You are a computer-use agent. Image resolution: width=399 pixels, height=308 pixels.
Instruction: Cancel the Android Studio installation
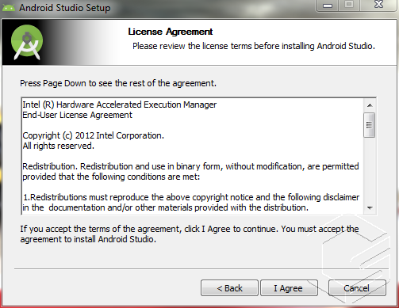(x=357, y=288)
